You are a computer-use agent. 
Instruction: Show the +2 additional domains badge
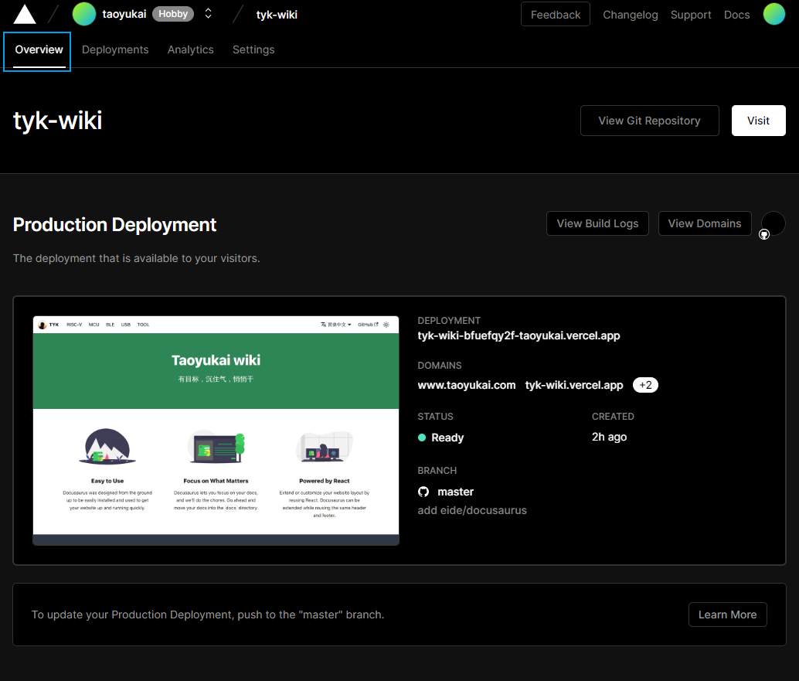[x=645, y=385]
